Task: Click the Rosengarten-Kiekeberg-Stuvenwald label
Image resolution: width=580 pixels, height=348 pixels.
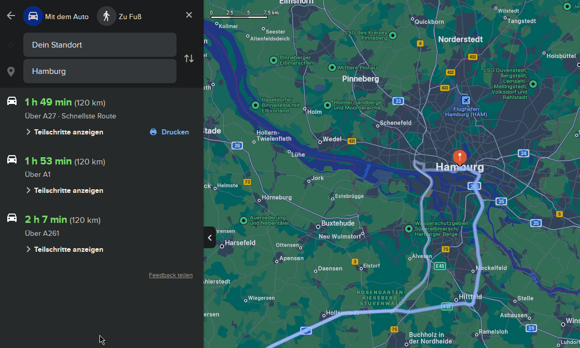Action: (x=381, y=298)
